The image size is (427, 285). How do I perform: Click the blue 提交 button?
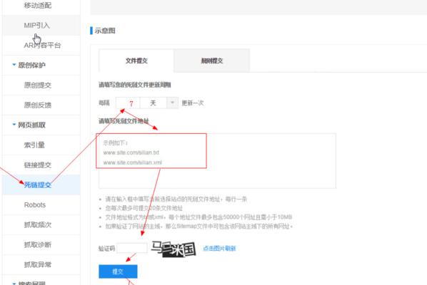(x=118, y=271)
